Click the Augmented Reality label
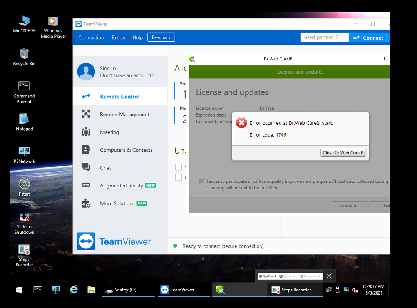The image size is (417, 308). (122, 186)
